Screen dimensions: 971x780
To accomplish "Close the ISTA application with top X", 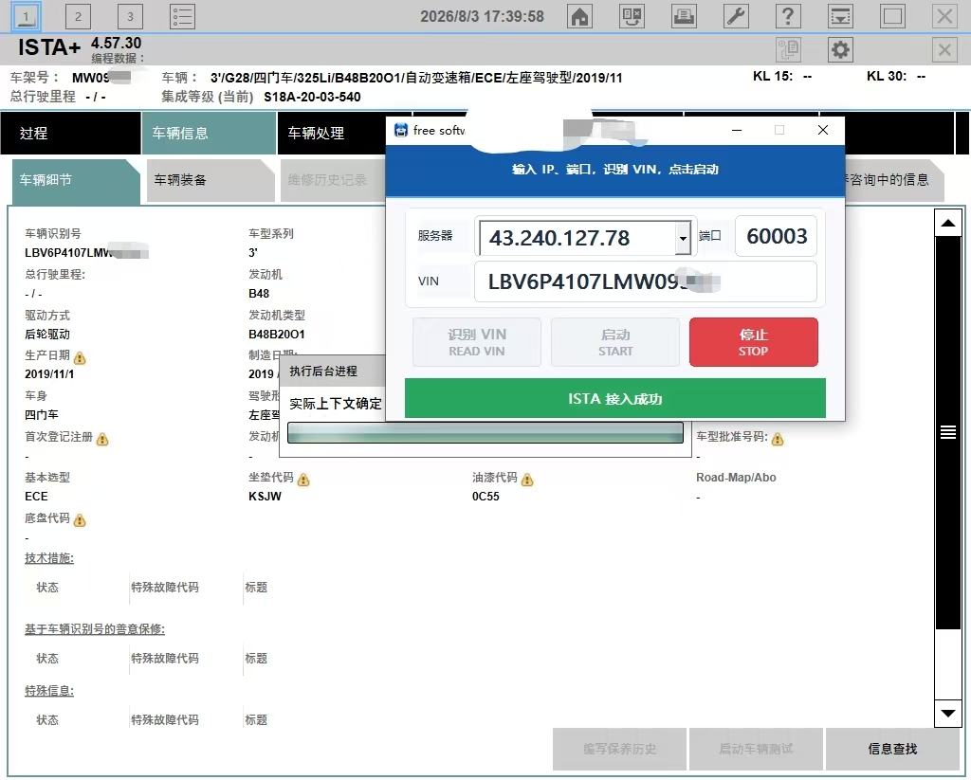I will pos(945,16).
